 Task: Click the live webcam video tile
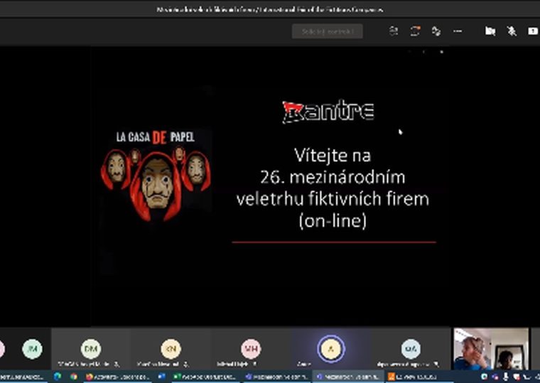click(x=491, y=349)
